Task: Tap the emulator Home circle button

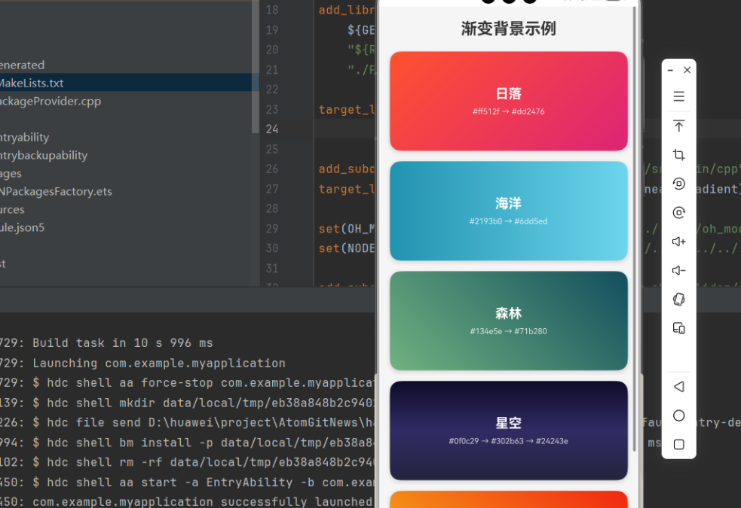Action: coord(678,415)
